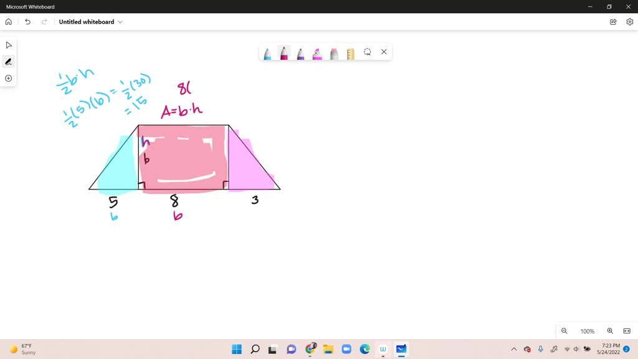Toggle the inking pen mode in the sidebar
The height and width of the screenshot is (359, 638).
click(8, 61)
